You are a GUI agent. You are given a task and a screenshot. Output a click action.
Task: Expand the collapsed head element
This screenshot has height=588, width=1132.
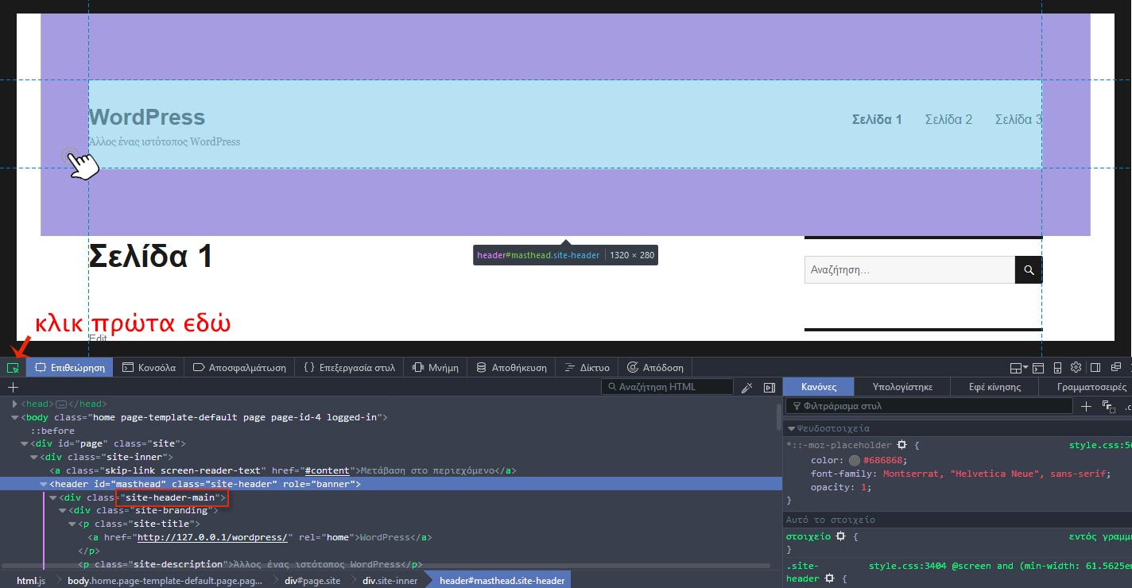pos(15,404)
